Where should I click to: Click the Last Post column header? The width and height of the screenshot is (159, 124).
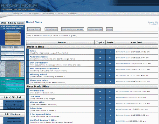(x=136, y=42)
